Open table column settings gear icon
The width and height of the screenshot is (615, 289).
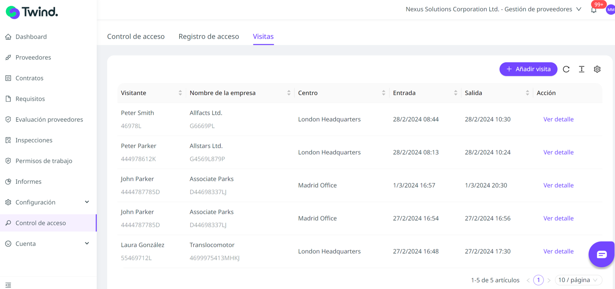coord(597,69)
